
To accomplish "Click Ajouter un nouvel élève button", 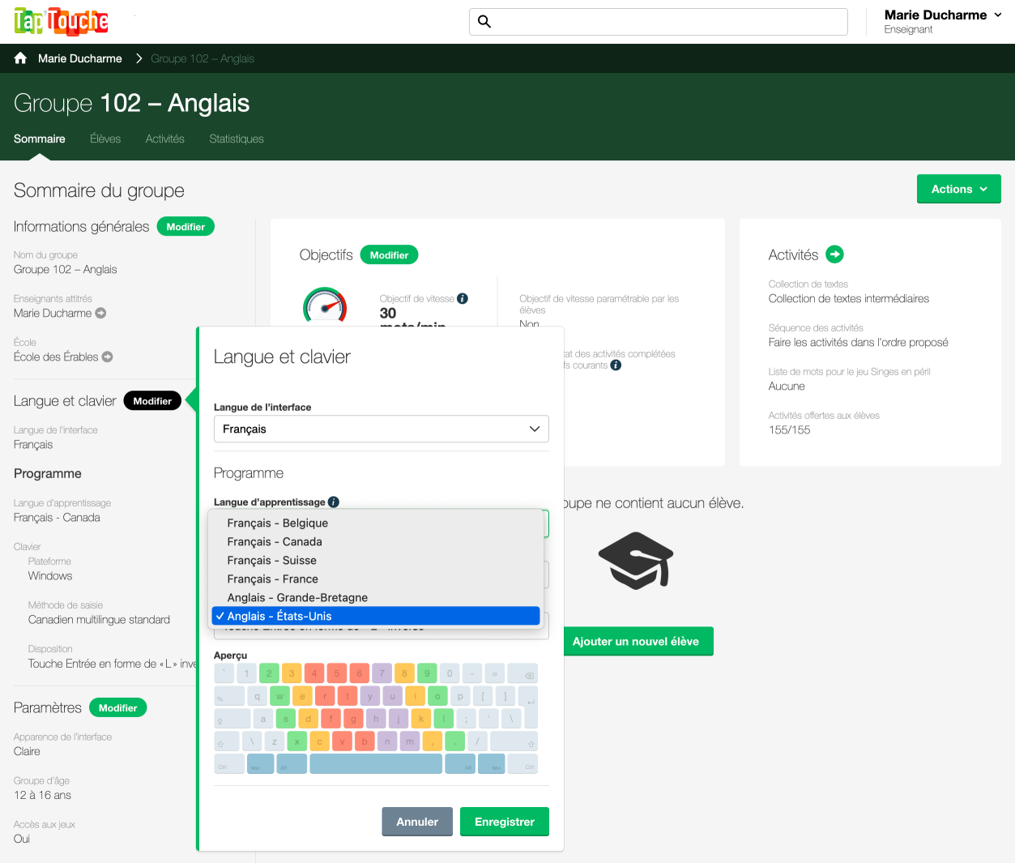I will point(635,641).
